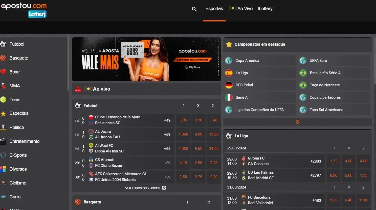Expand +68 markets for Al Wasl FC match
Viewport: 376px width, 210px height.
[x=167, y=148]
